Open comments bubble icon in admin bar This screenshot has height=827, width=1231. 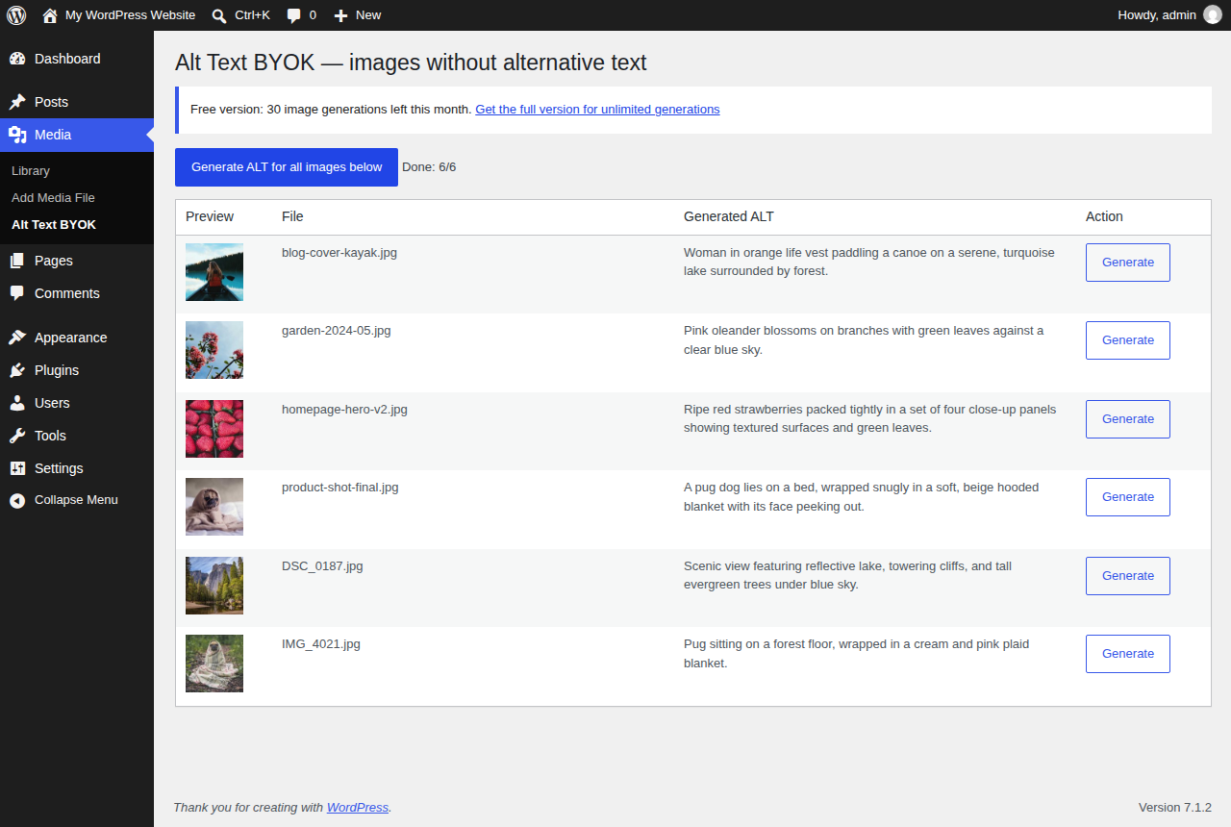pyautogui.click(x=294, y=15)
